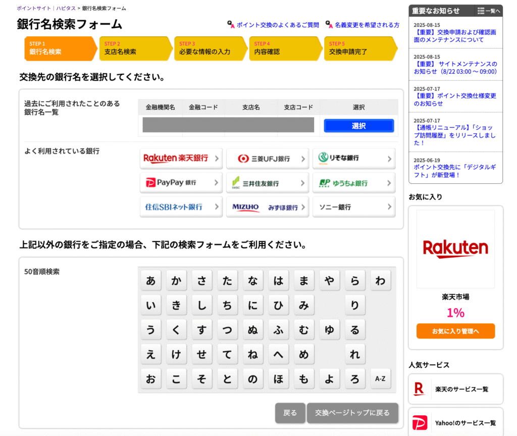517x436 pixels.
Task: Open 通帳リニューアル ショップ訪問履歴 notice
Action: (x=455, y=135)
